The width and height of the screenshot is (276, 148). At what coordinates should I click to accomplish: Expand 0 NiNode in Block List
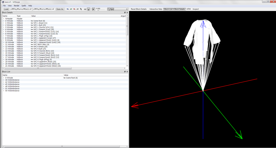click(x=4, y=78)
